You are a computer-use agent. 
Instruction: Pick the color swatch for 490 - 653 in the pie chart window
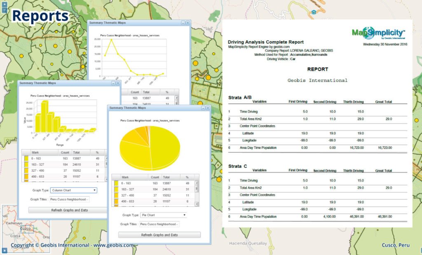[x=116, y=201]
